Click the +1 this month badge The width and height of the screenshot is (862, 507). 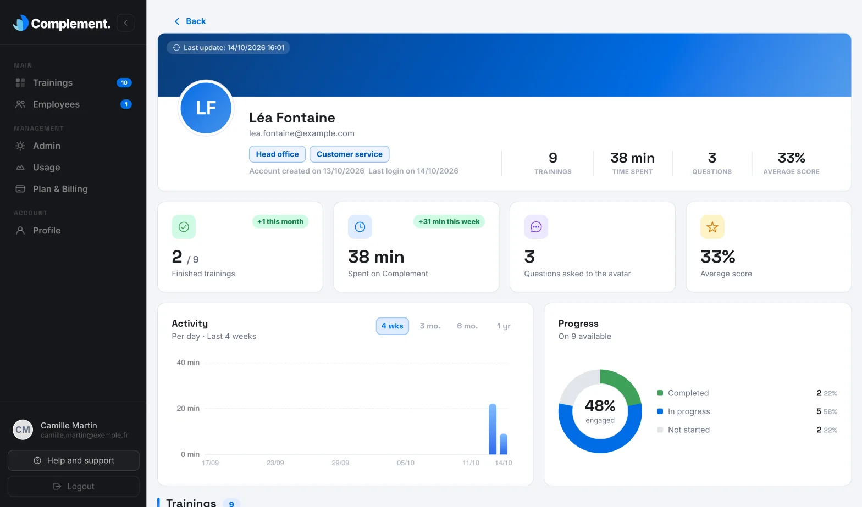(x=280, y=222)
